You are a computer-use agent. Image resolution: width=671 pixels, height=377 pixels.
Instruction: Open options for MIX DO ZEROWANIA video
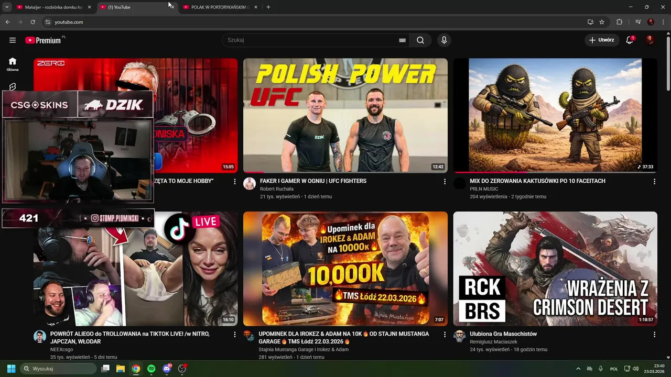pyautogui.click(x=654, y=182)
